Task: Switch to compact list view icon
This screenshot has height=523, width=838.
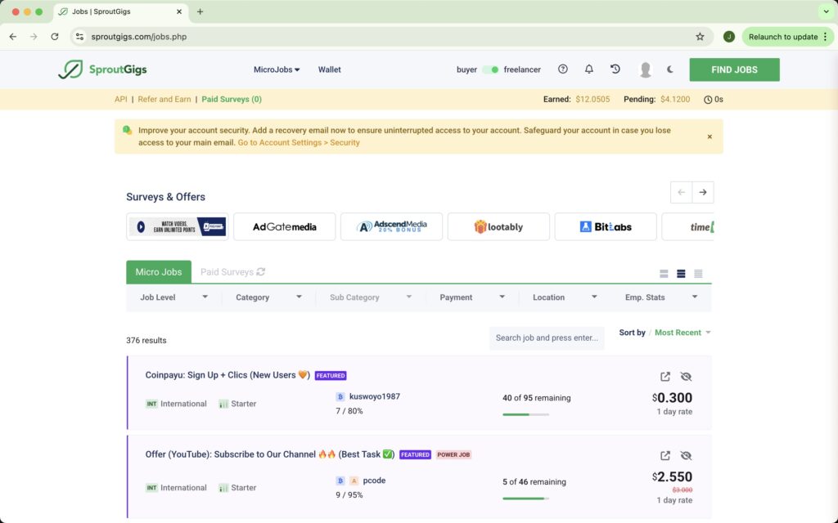Action: point(698,273)
